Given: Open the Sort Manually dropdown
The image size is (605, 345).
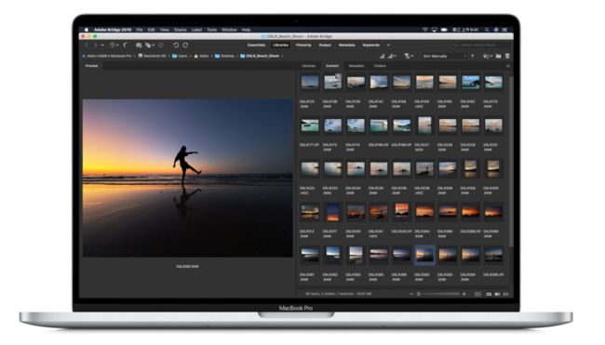Looking at the screenshot, I should click(x=444, y=57).
